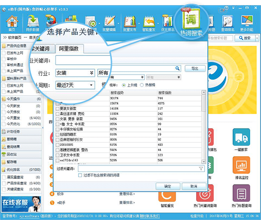Image resolution: width=261 pixels, height=220 pixels.
Task: Open 已发布上网 under 产品供应信息
Action: click(x=15, y=53)
